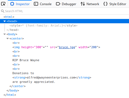Collapse the center element node
Viewport: 129px width, 98px height.
(8, 38)
